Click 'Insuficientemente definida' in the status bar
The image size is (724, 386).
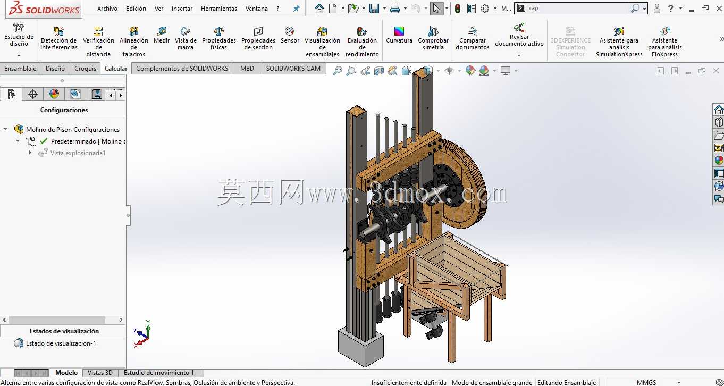coord(409,382)
